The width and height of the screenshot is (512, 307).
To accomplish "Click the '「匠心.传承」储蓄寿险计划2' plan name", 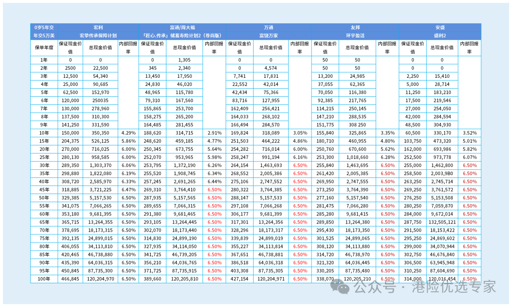I will pyautogui.click(x=182, y=36).
